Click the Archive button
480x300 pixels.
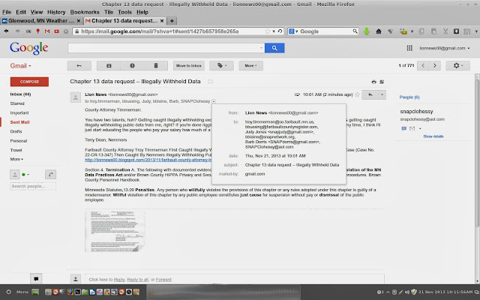click(109, 65)
